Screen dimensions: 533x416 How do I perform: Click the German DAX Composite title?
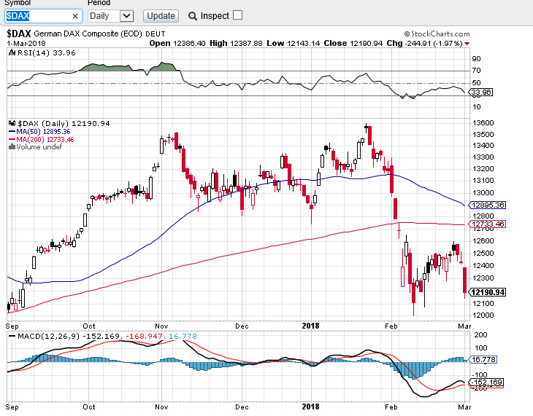(x=88, y=34)
